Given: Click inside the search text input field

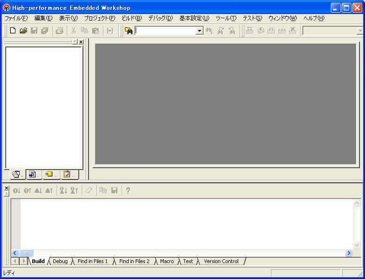Looking at the screenshot, I should 165,31.
